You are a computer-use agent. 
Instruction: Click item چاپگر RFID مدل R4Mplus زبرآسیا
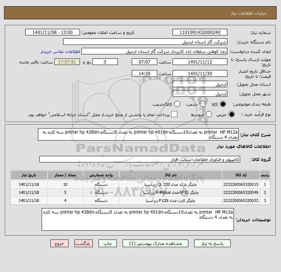pyautogui.click(x=171, y=192)
